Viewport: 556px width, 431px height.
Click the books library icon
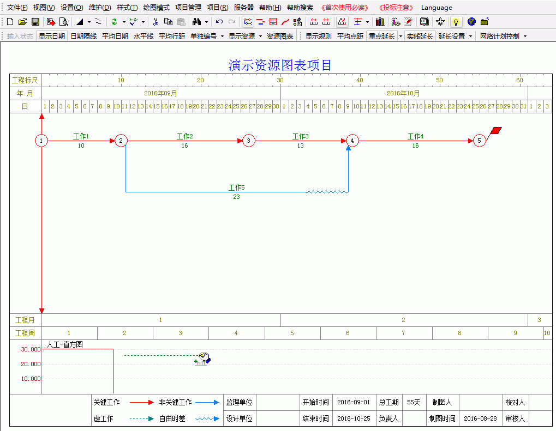pyautogui.click(x=380, y=22)
